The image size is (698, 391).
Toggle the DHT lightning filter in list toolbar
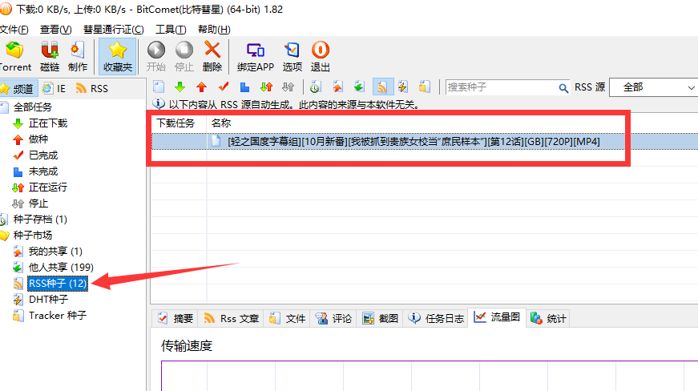(403, 87)
